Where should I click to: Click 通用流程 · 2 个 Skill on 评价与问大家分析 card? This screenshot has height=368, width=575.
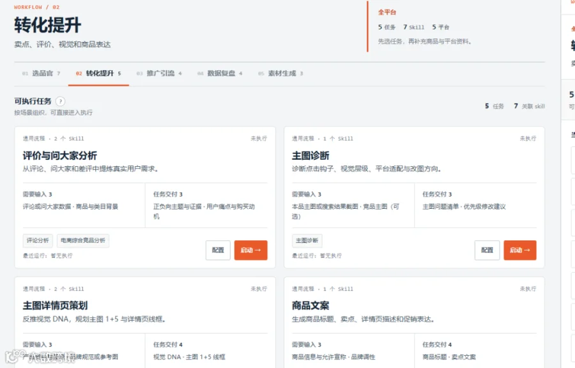[54, 139]
